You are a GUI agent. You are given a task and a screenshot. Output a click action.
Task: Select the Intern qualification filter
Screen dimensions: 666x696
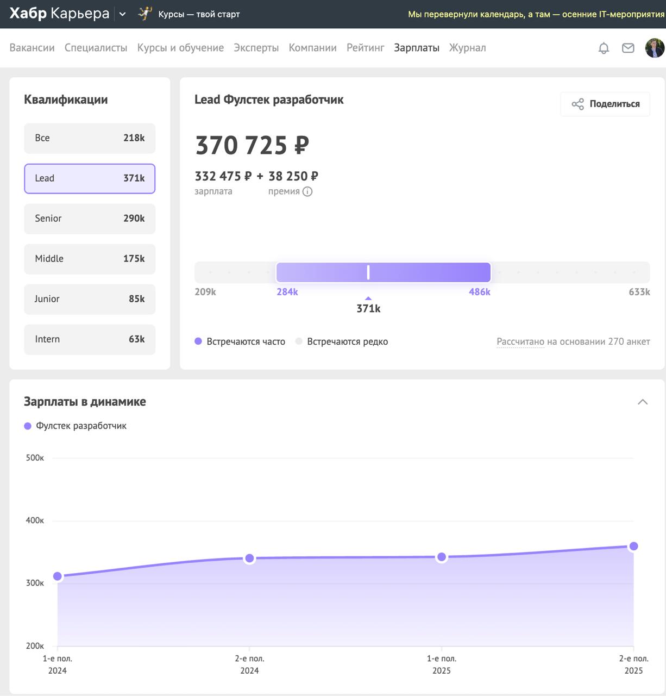[x=90, y=339]
